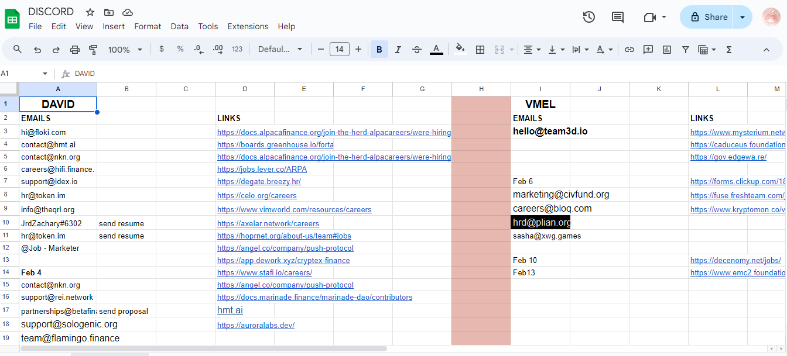Image resolution: width=787 pixels, height=356 pixels.
Task: Toggle italic formatting
Action: point(398,50)
